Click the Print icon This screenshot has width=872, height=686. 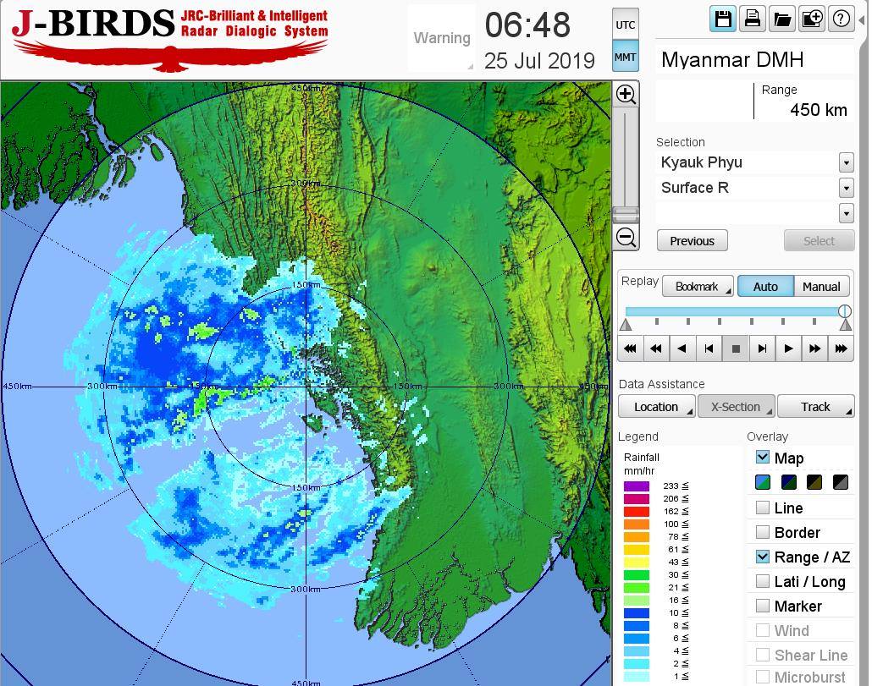click(752, 19)
